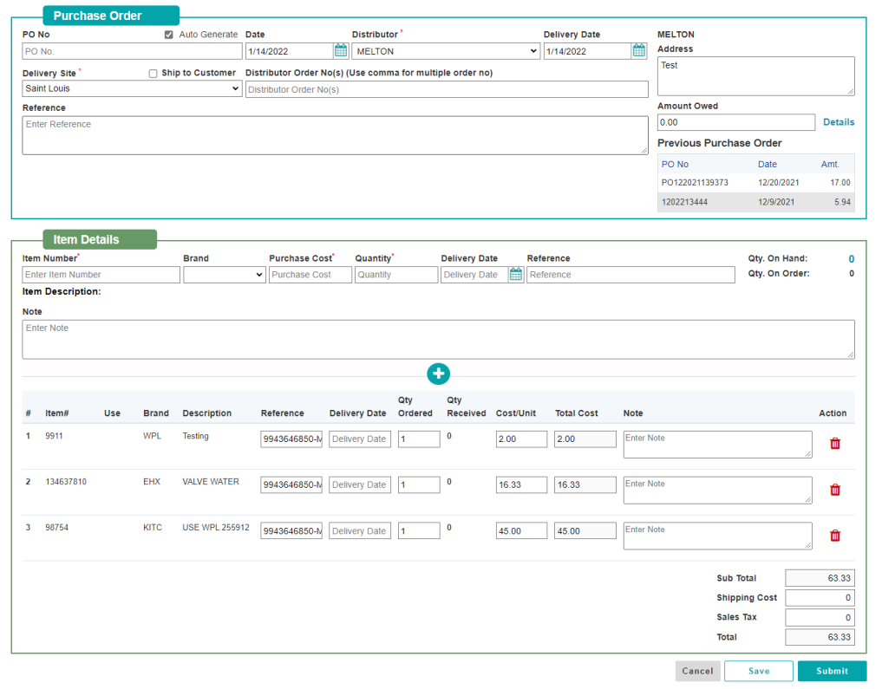The image size is (882, 689).
Task: Sort previous orders by Date header
Action: point(768,164)
